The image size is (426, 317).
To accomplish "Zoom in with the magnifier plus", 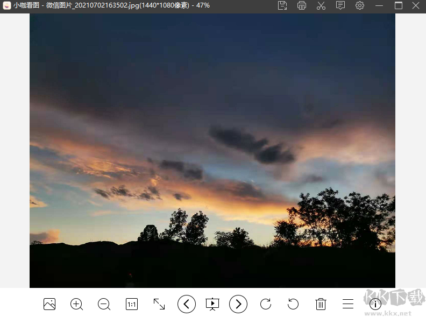I will [x=77, y=304].
